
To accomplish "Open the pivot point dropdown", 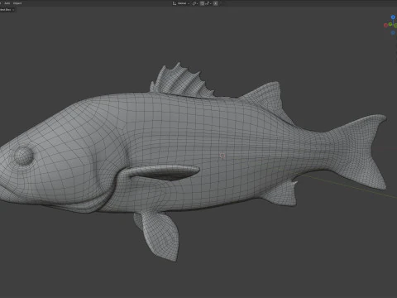I will [195, 3].
